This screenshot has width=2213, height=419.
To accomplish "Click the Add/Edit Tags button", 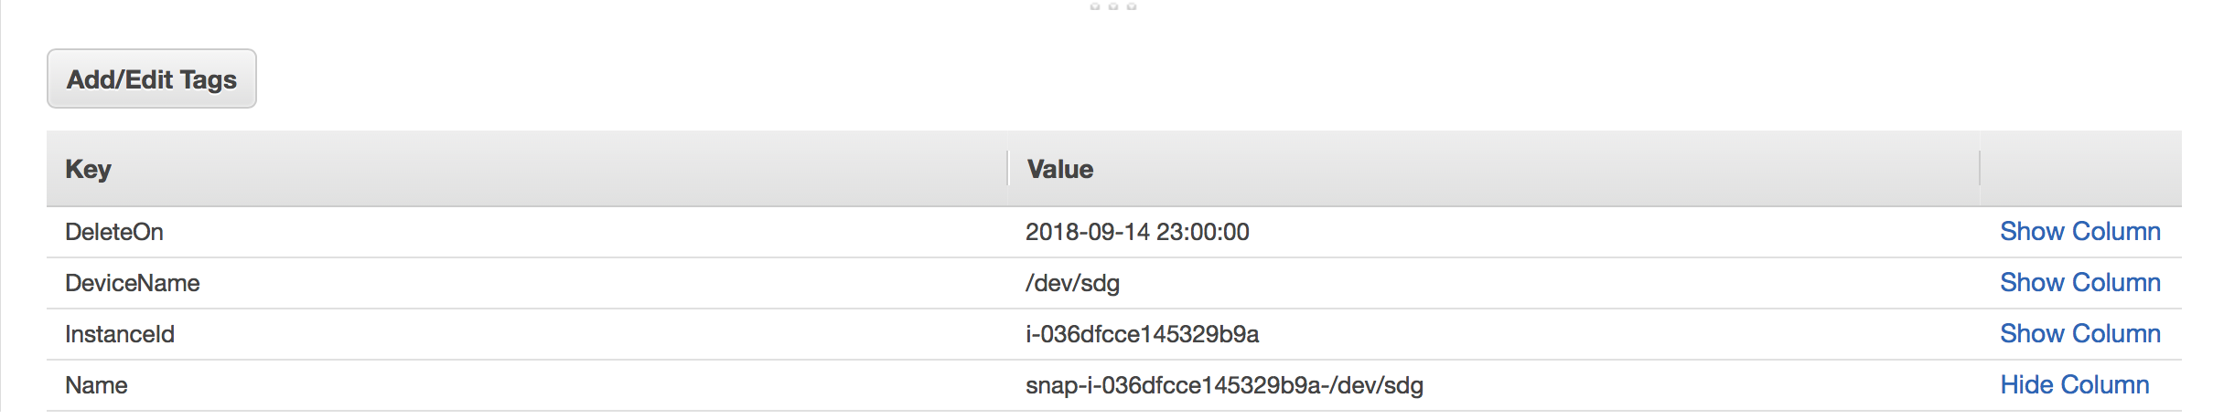I will [152, 79].
